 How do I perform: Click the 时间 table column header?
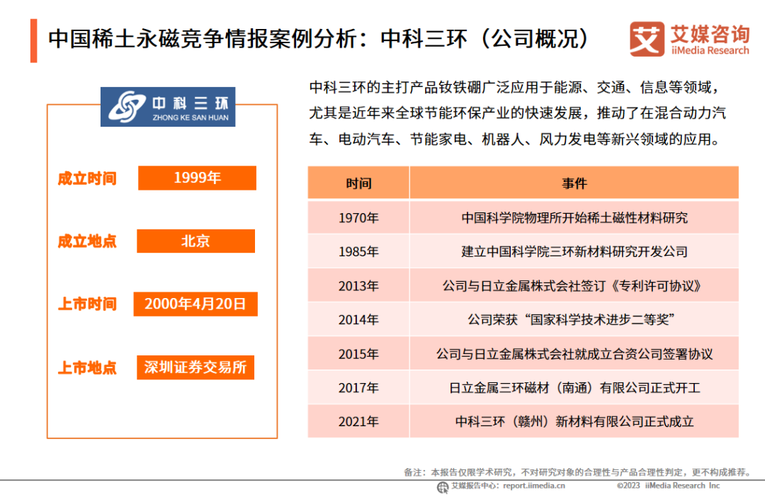[x=358, y=183]
